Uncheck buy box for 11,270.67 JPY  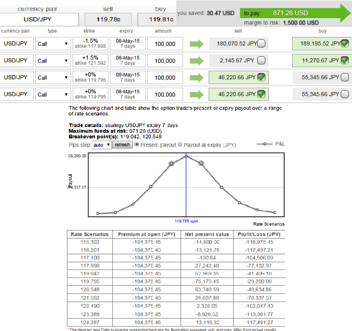point(345,61)
